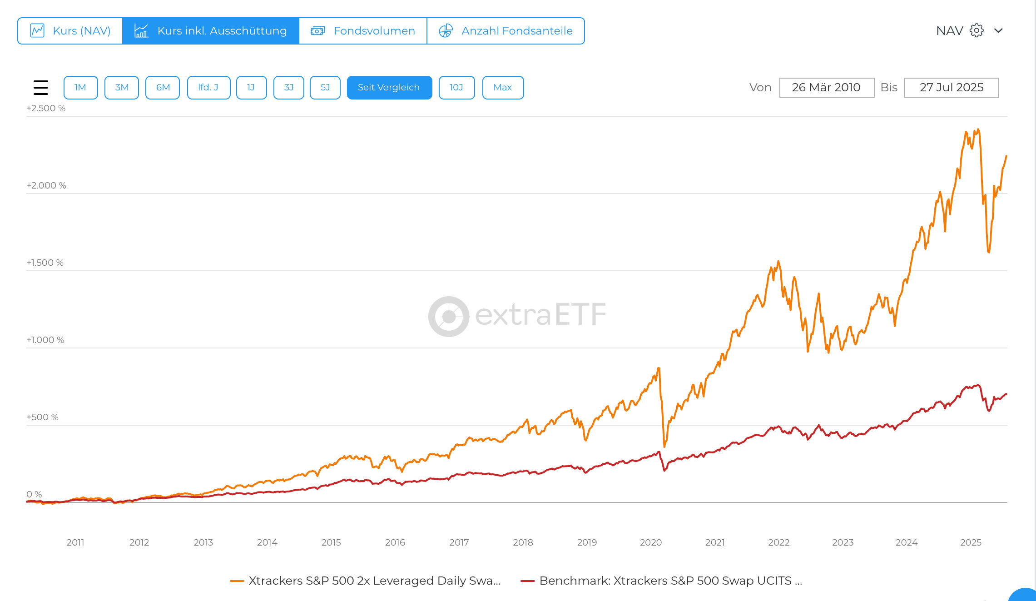
Task: Click the orange line color marker in legend
Action: pyautogui.click(x=237, y=581)
